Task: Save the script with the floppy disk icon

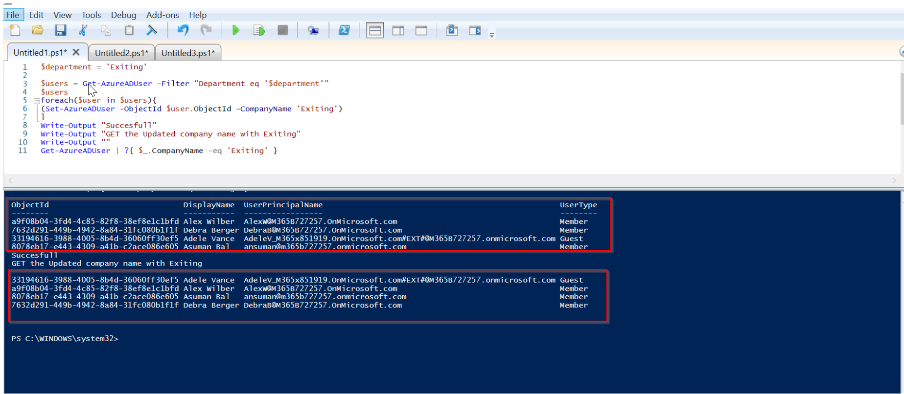Action: click(x=60, y=30)
